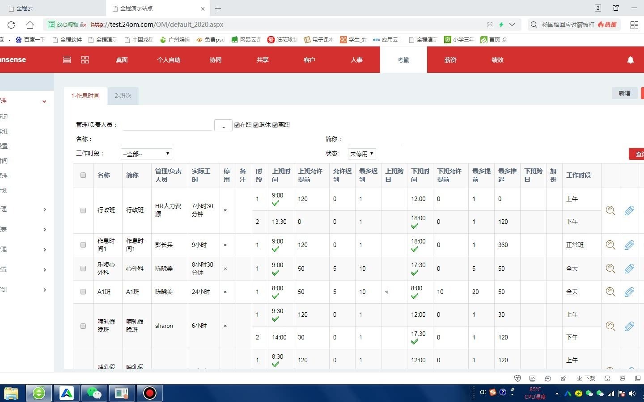Open WeChat from the taskbar

pyautogui.click(x=94, y=393)
